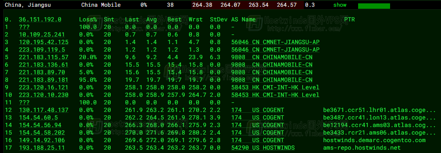This screenshot has height=153, width=441.
Task: Click the green "show" link
Action: pos(340,5)
